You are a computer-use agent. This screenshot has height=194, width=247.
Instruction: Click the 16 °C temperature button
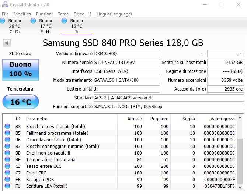coord(21,102)
